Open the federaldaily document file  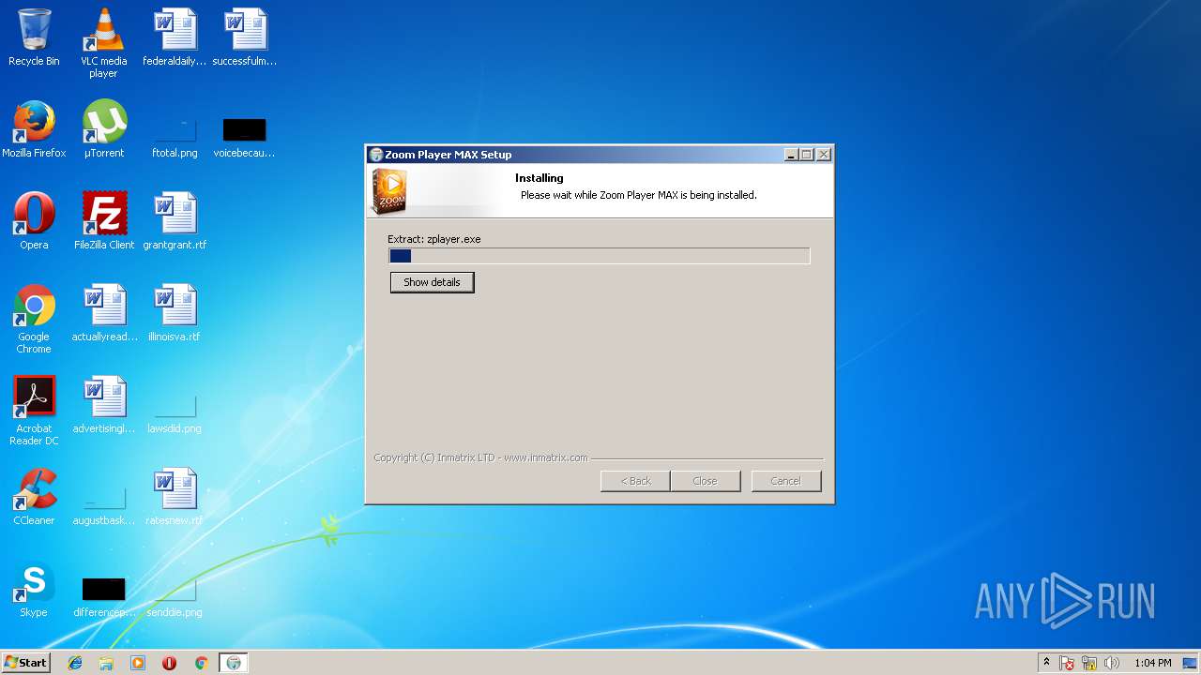(175, 38)
